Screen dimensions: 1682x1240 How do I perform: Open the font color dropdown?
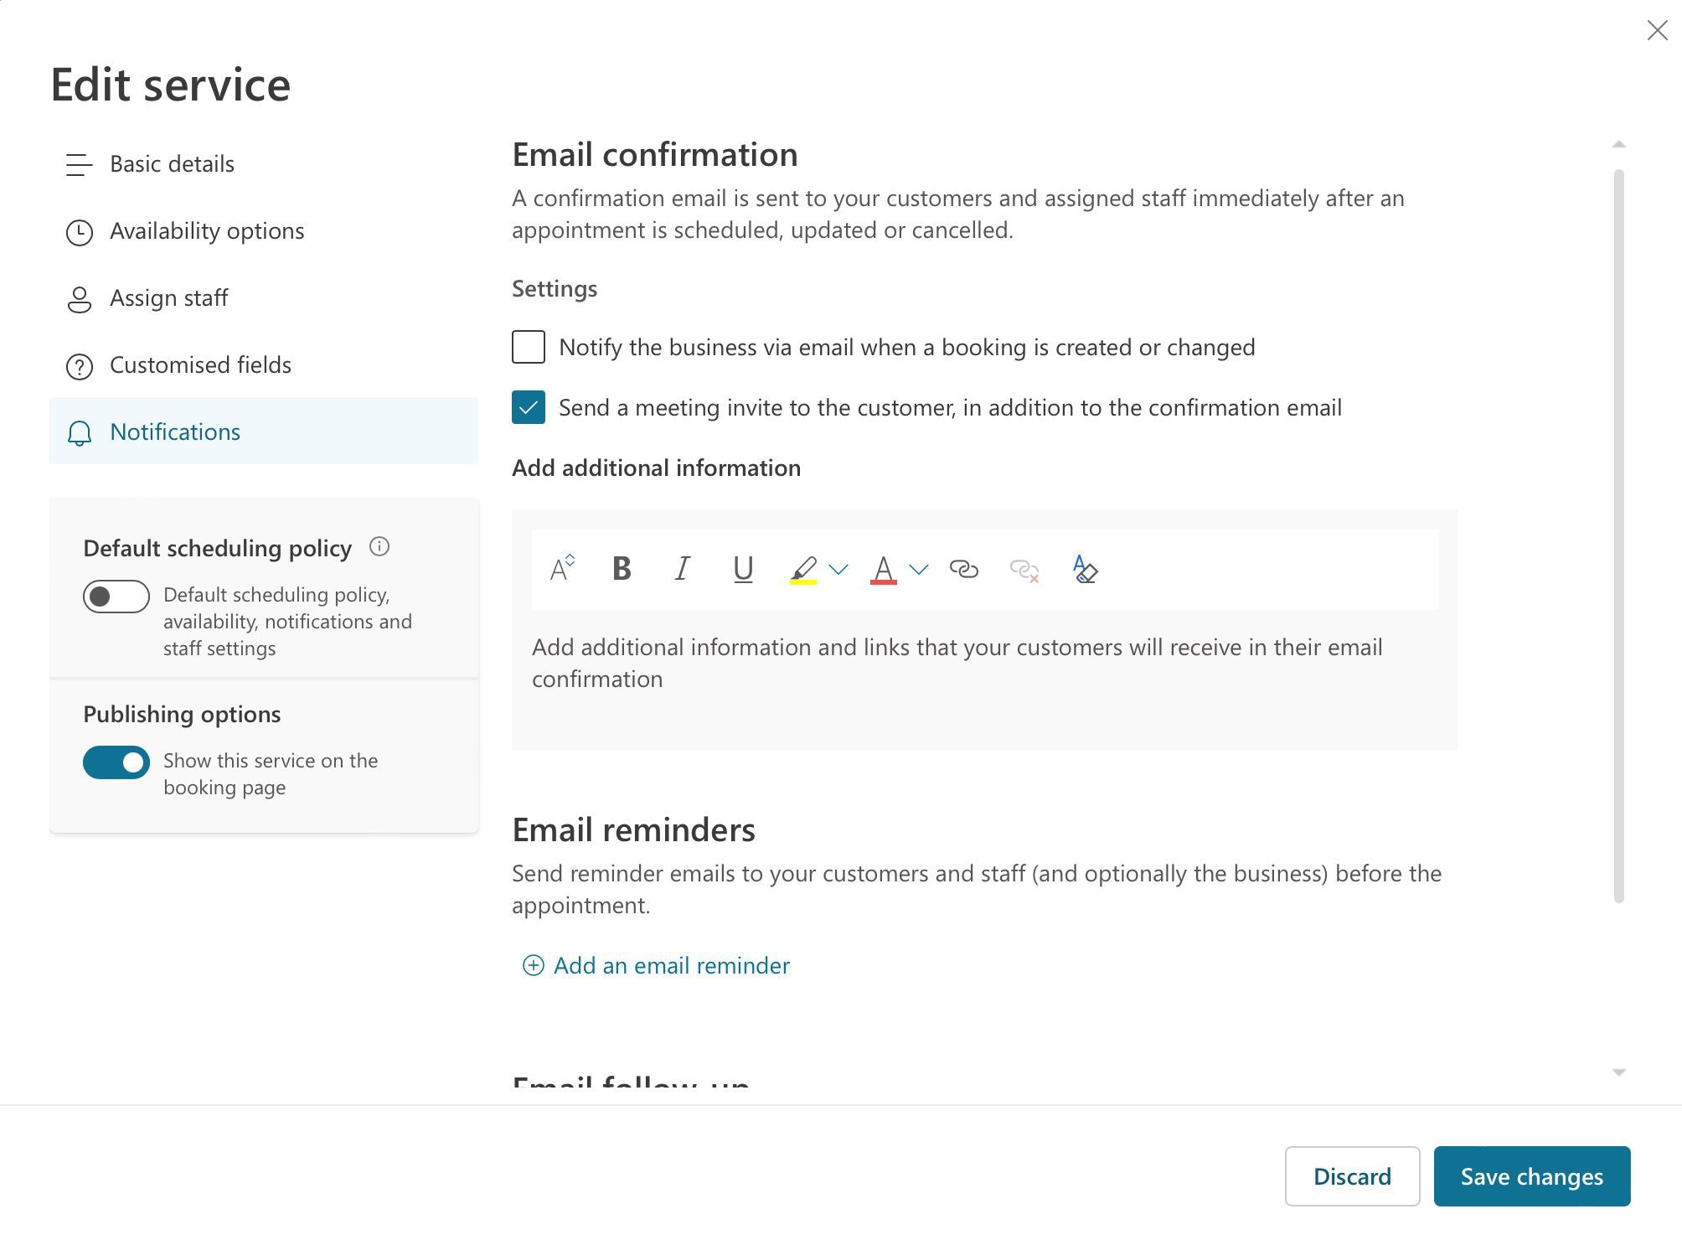click(x=918, y=570)
